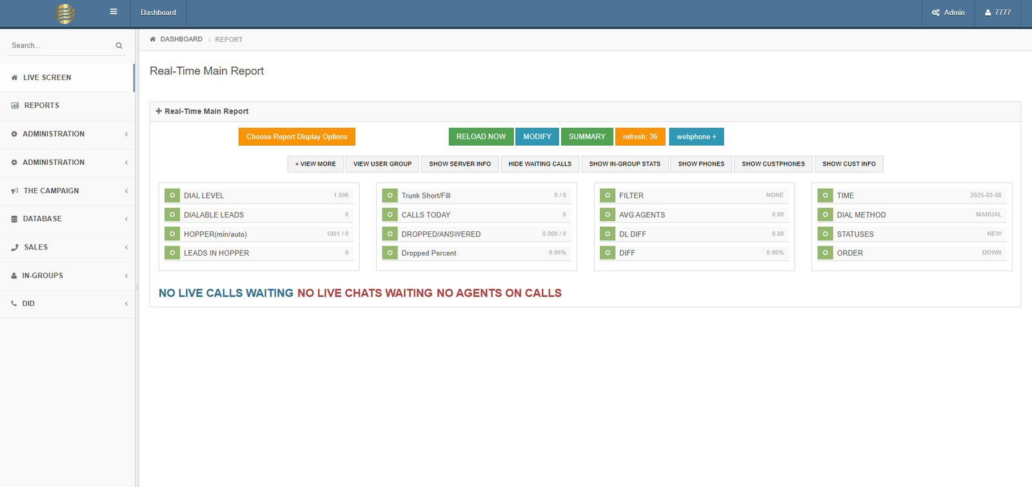1032x487 pixels.
Task: Click the Admin gears icon
Action: click(x=936, y=12)
